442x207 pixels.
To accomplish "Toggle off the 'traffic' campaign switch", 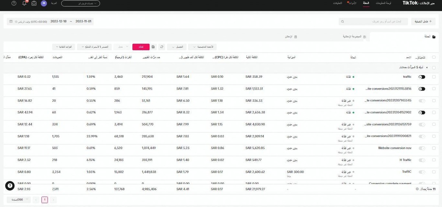I will pos(422,77).
